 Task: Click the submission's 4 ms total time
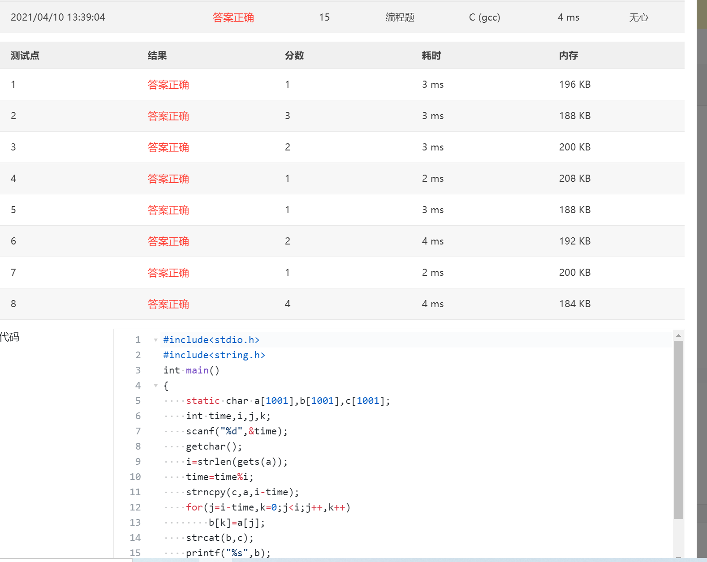568,17
